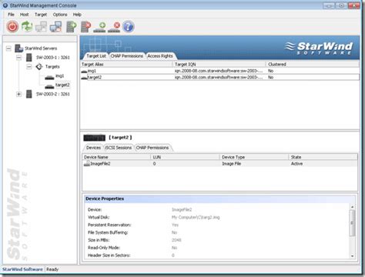Click StarWind Software label in status bar
This screenshot has height=277, width=365.
click(22, 269)
